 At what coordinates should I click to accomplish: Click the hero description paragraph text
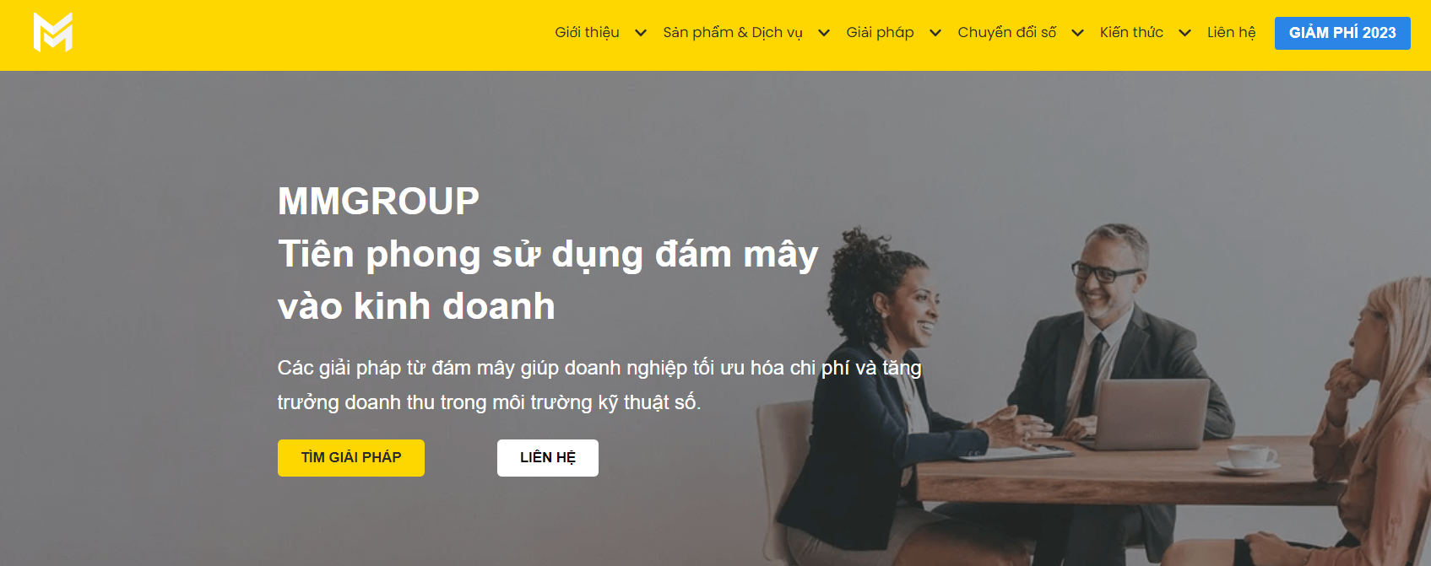[599, 385]
